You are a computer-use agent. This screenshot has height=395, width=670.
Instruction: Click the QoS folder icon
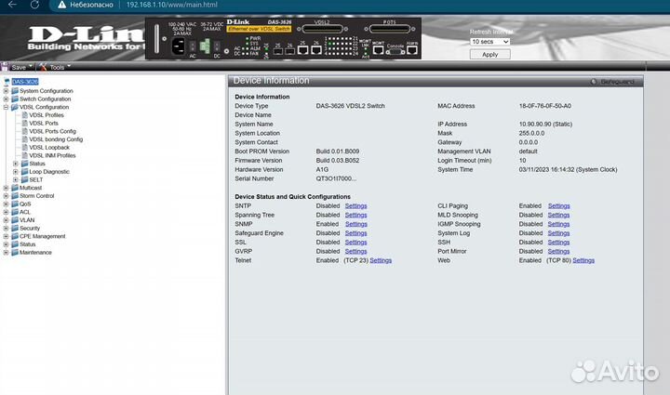click(15, 204)
